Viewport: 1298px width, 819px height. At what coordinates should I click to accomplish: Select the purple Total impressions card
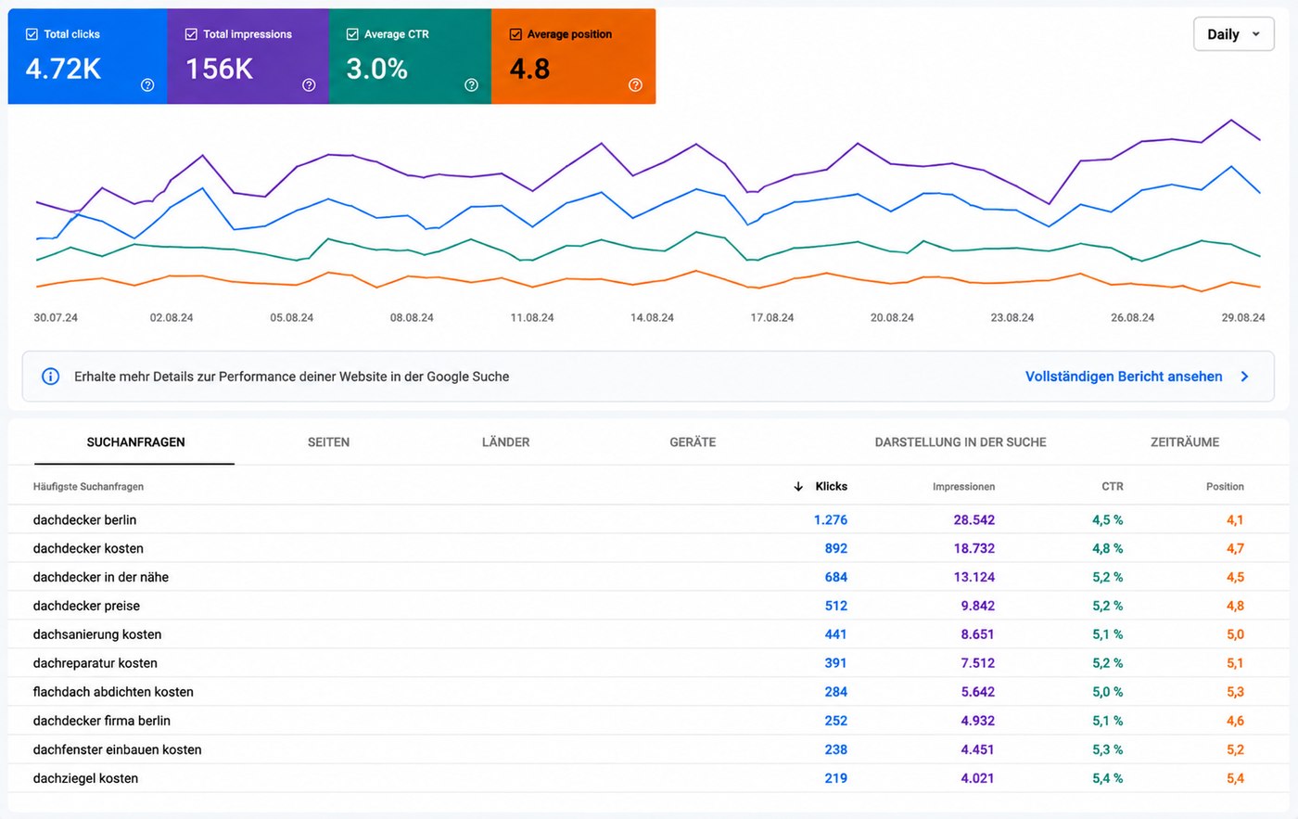pos(248,57)
